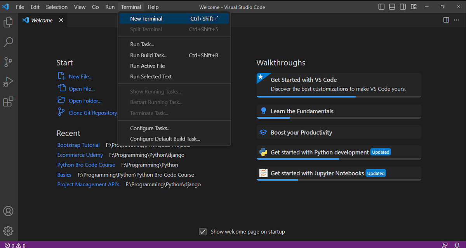Open the Run menu

point(110,7)
